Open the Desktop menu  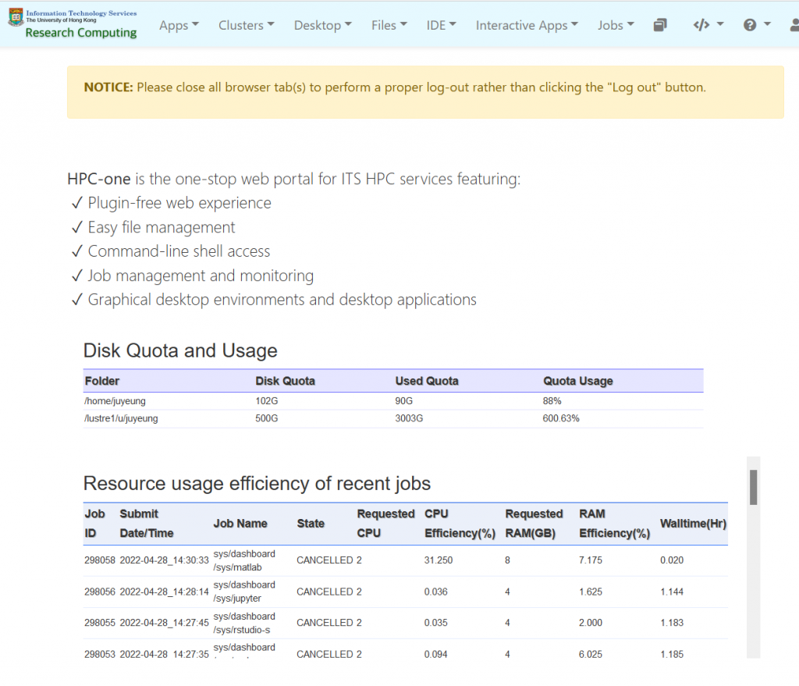[322, 25]
